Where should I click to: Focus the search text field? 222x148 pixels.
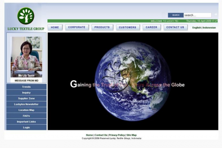point(197,15)
